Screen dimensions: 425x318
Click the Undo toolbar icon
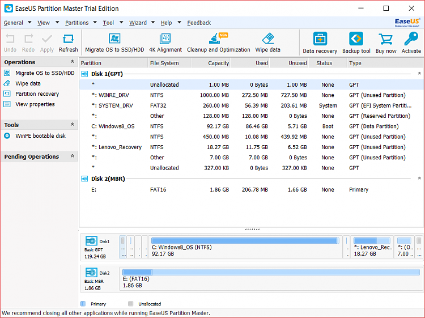pyautogui.click(x=10, y=39)
